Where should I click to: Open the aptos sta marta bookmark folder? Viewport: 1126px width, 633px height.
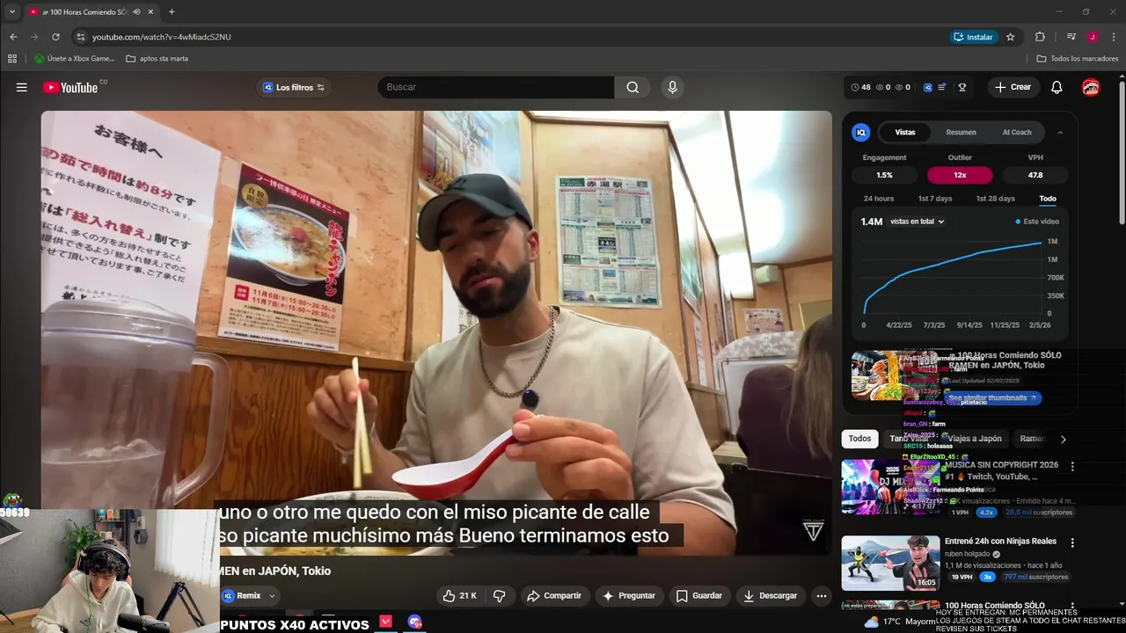pyautogui.click(x=157, y=59)
